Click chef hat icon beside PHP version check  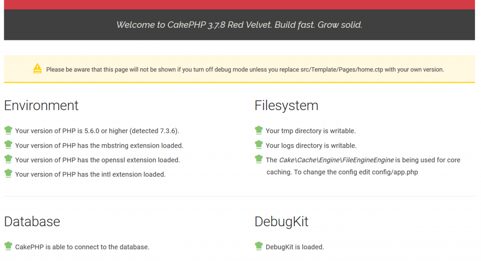pos(8,130)
